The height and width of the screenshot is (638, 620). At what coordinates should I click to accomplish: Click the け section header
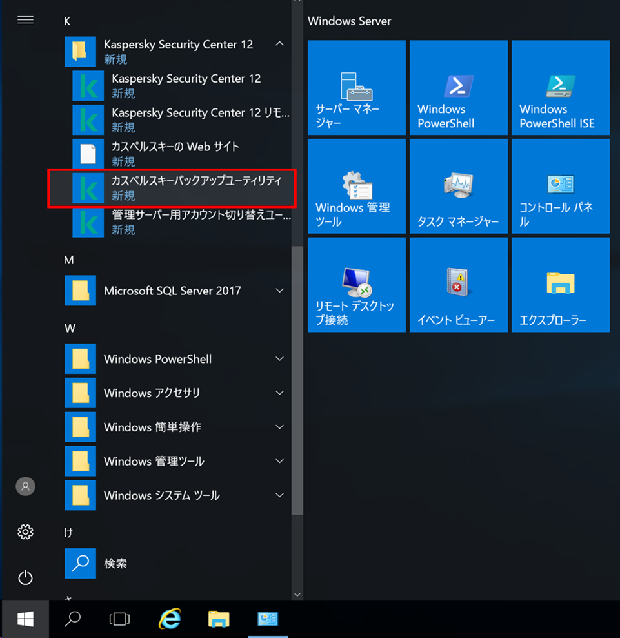[68, 533]
